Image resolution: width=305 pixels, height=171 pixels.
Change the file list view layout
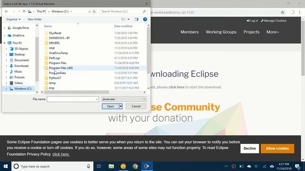coord(123,19)
